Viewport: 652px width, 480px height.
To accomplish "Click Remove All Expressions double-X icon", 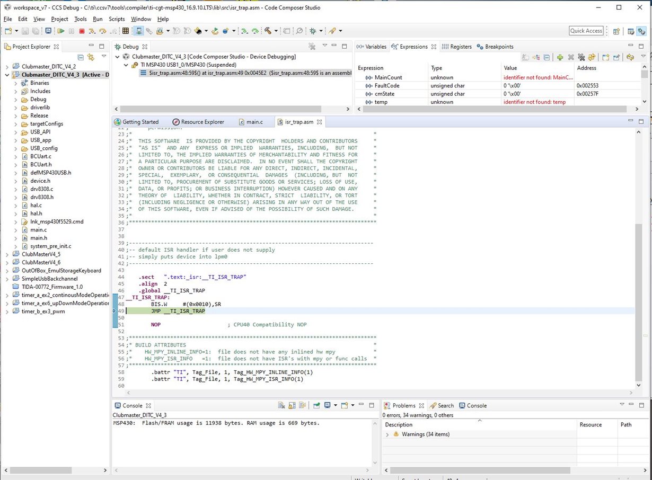I will point(581,57).
